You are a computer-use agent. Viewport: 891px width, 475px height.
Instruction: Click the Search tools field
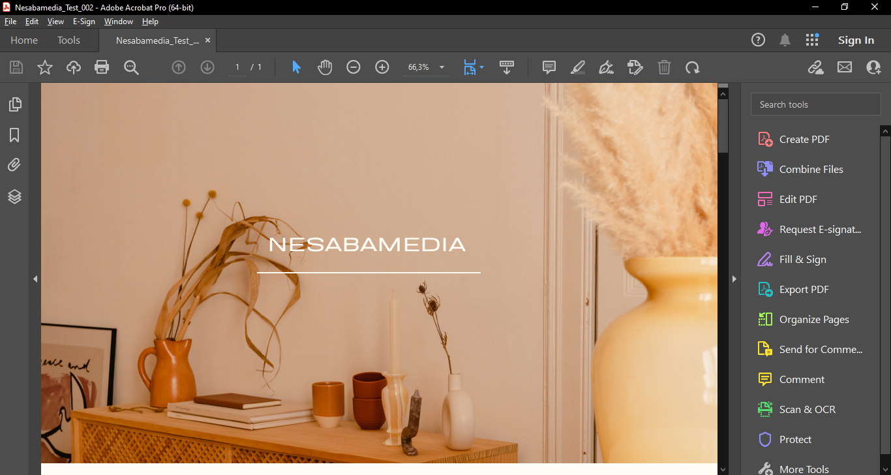pyautogui.click(x=815, y=104)
